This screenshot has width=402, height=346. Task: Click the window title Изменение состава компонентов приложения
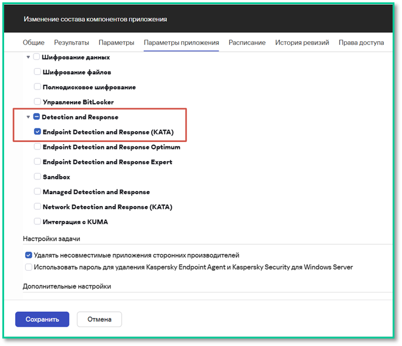[95, 19]
